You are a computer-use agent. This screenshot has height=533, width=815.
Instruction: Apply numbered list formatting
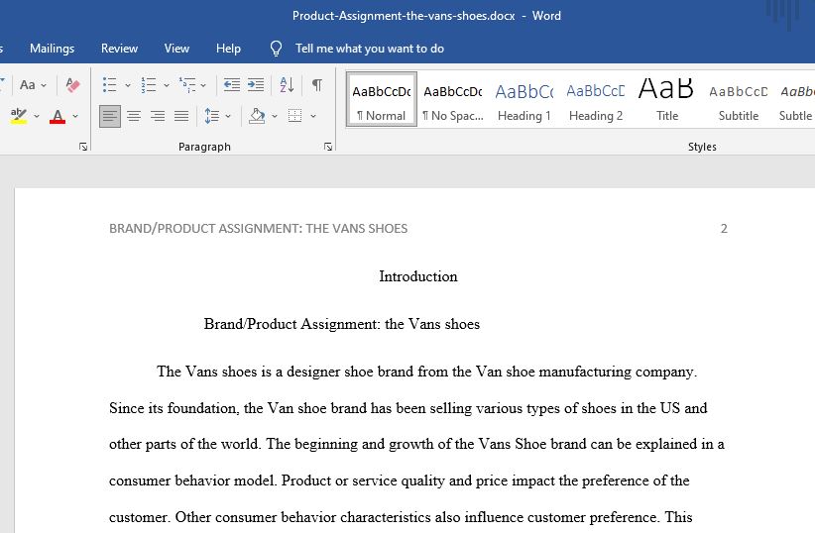click(x=149, y=84)
